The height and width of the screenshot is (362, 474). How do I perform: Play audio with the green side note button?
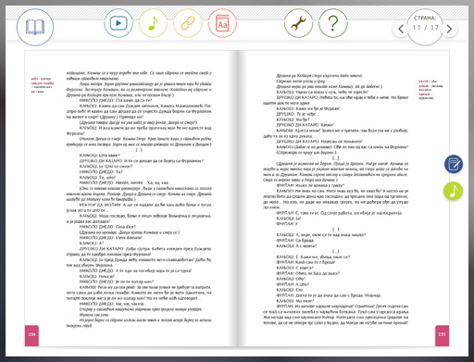coord(454,191)
